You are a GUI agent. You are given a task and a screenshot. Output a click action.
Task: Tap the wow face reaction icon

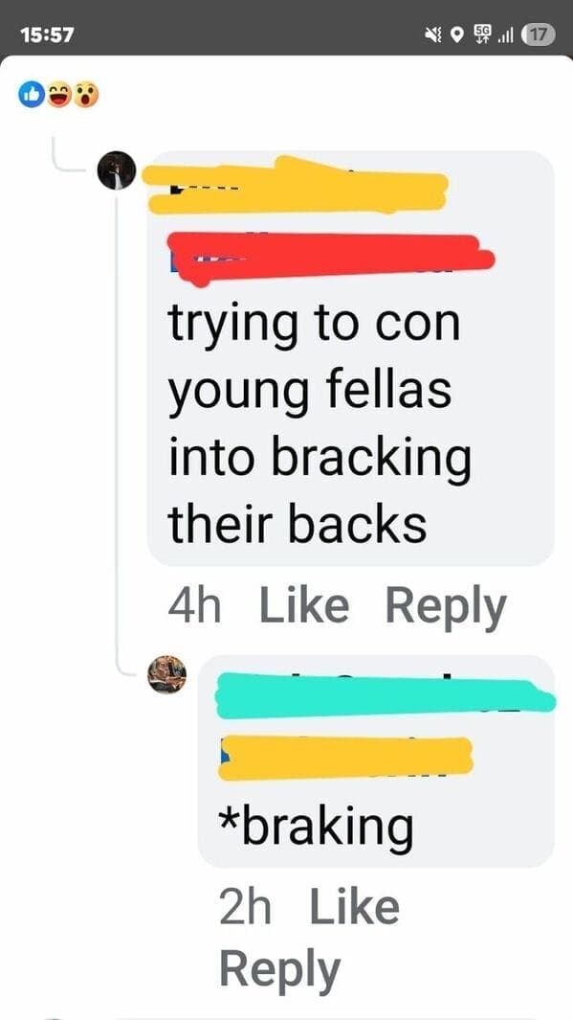tap(86, 95)
